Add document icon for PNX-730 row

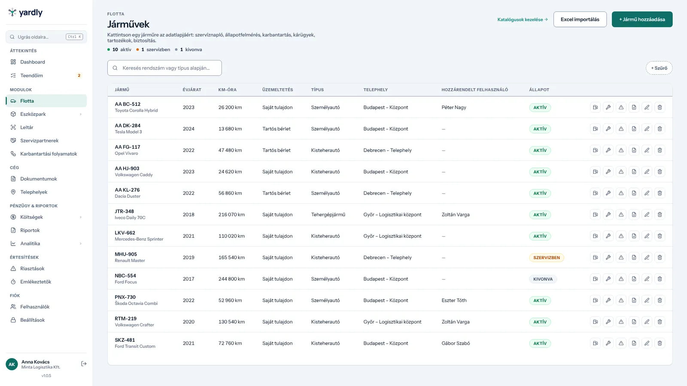point(634,300)
